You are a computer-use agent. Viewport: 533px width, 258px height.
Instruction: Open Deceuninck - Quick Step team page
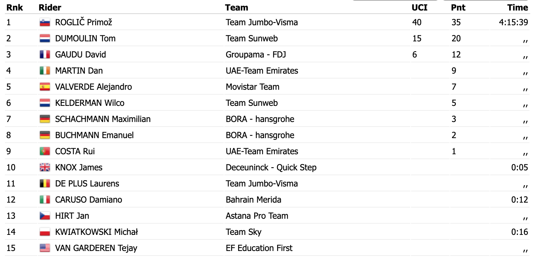[x=271, y=168]
